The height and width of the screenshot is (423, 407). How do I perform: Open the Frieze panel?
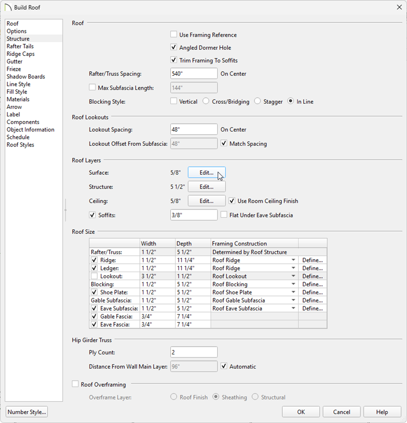tap(14, 69)
